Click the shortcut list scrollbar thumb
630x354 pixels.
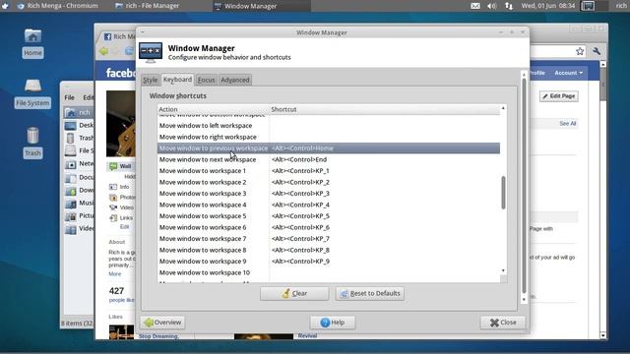pyautogui.click(x=503, y=193)
